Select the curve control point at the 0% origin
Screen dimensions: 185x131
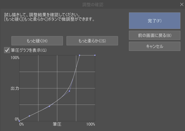point(19,121)
